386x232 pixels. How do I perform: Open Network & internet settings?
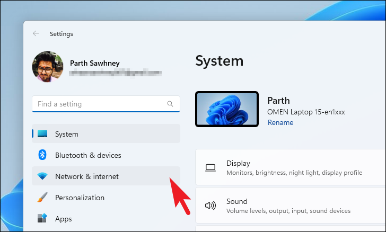[106, 176]
